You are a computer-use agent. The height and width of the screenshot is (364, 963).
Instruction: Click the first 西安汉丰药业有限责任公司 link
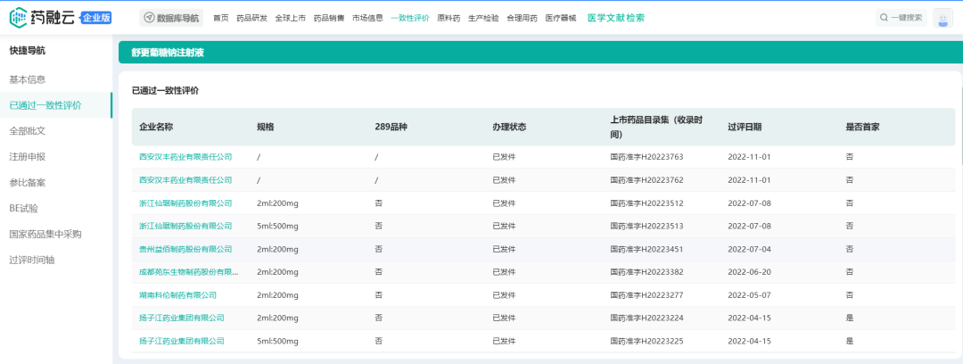(x=185, y=157)
